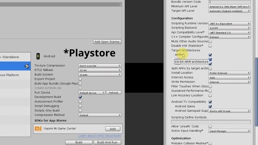Select Standalone platform in list

coord(15,57)
